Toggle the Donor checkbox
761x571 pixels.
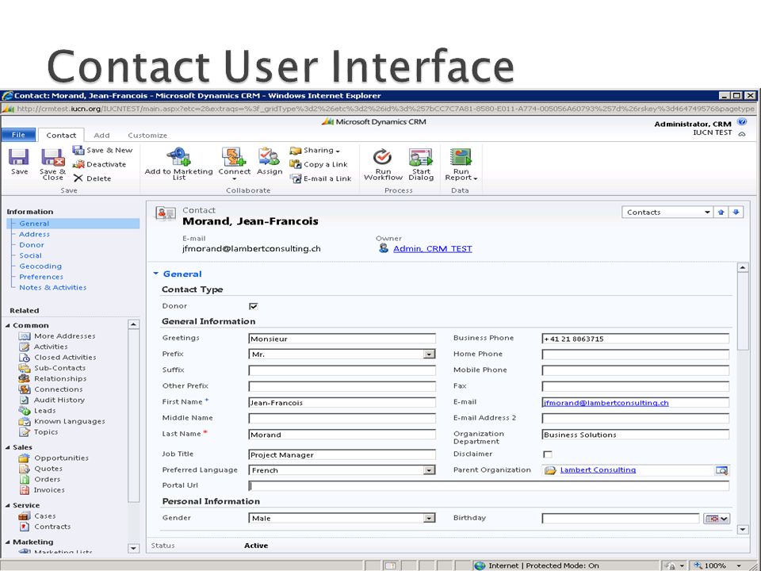coord(254,306)
